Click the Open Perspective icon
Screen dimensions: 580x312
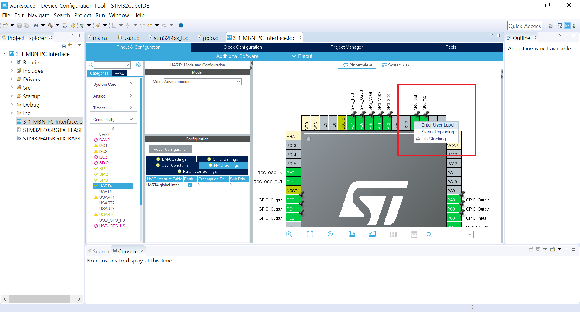551,26
